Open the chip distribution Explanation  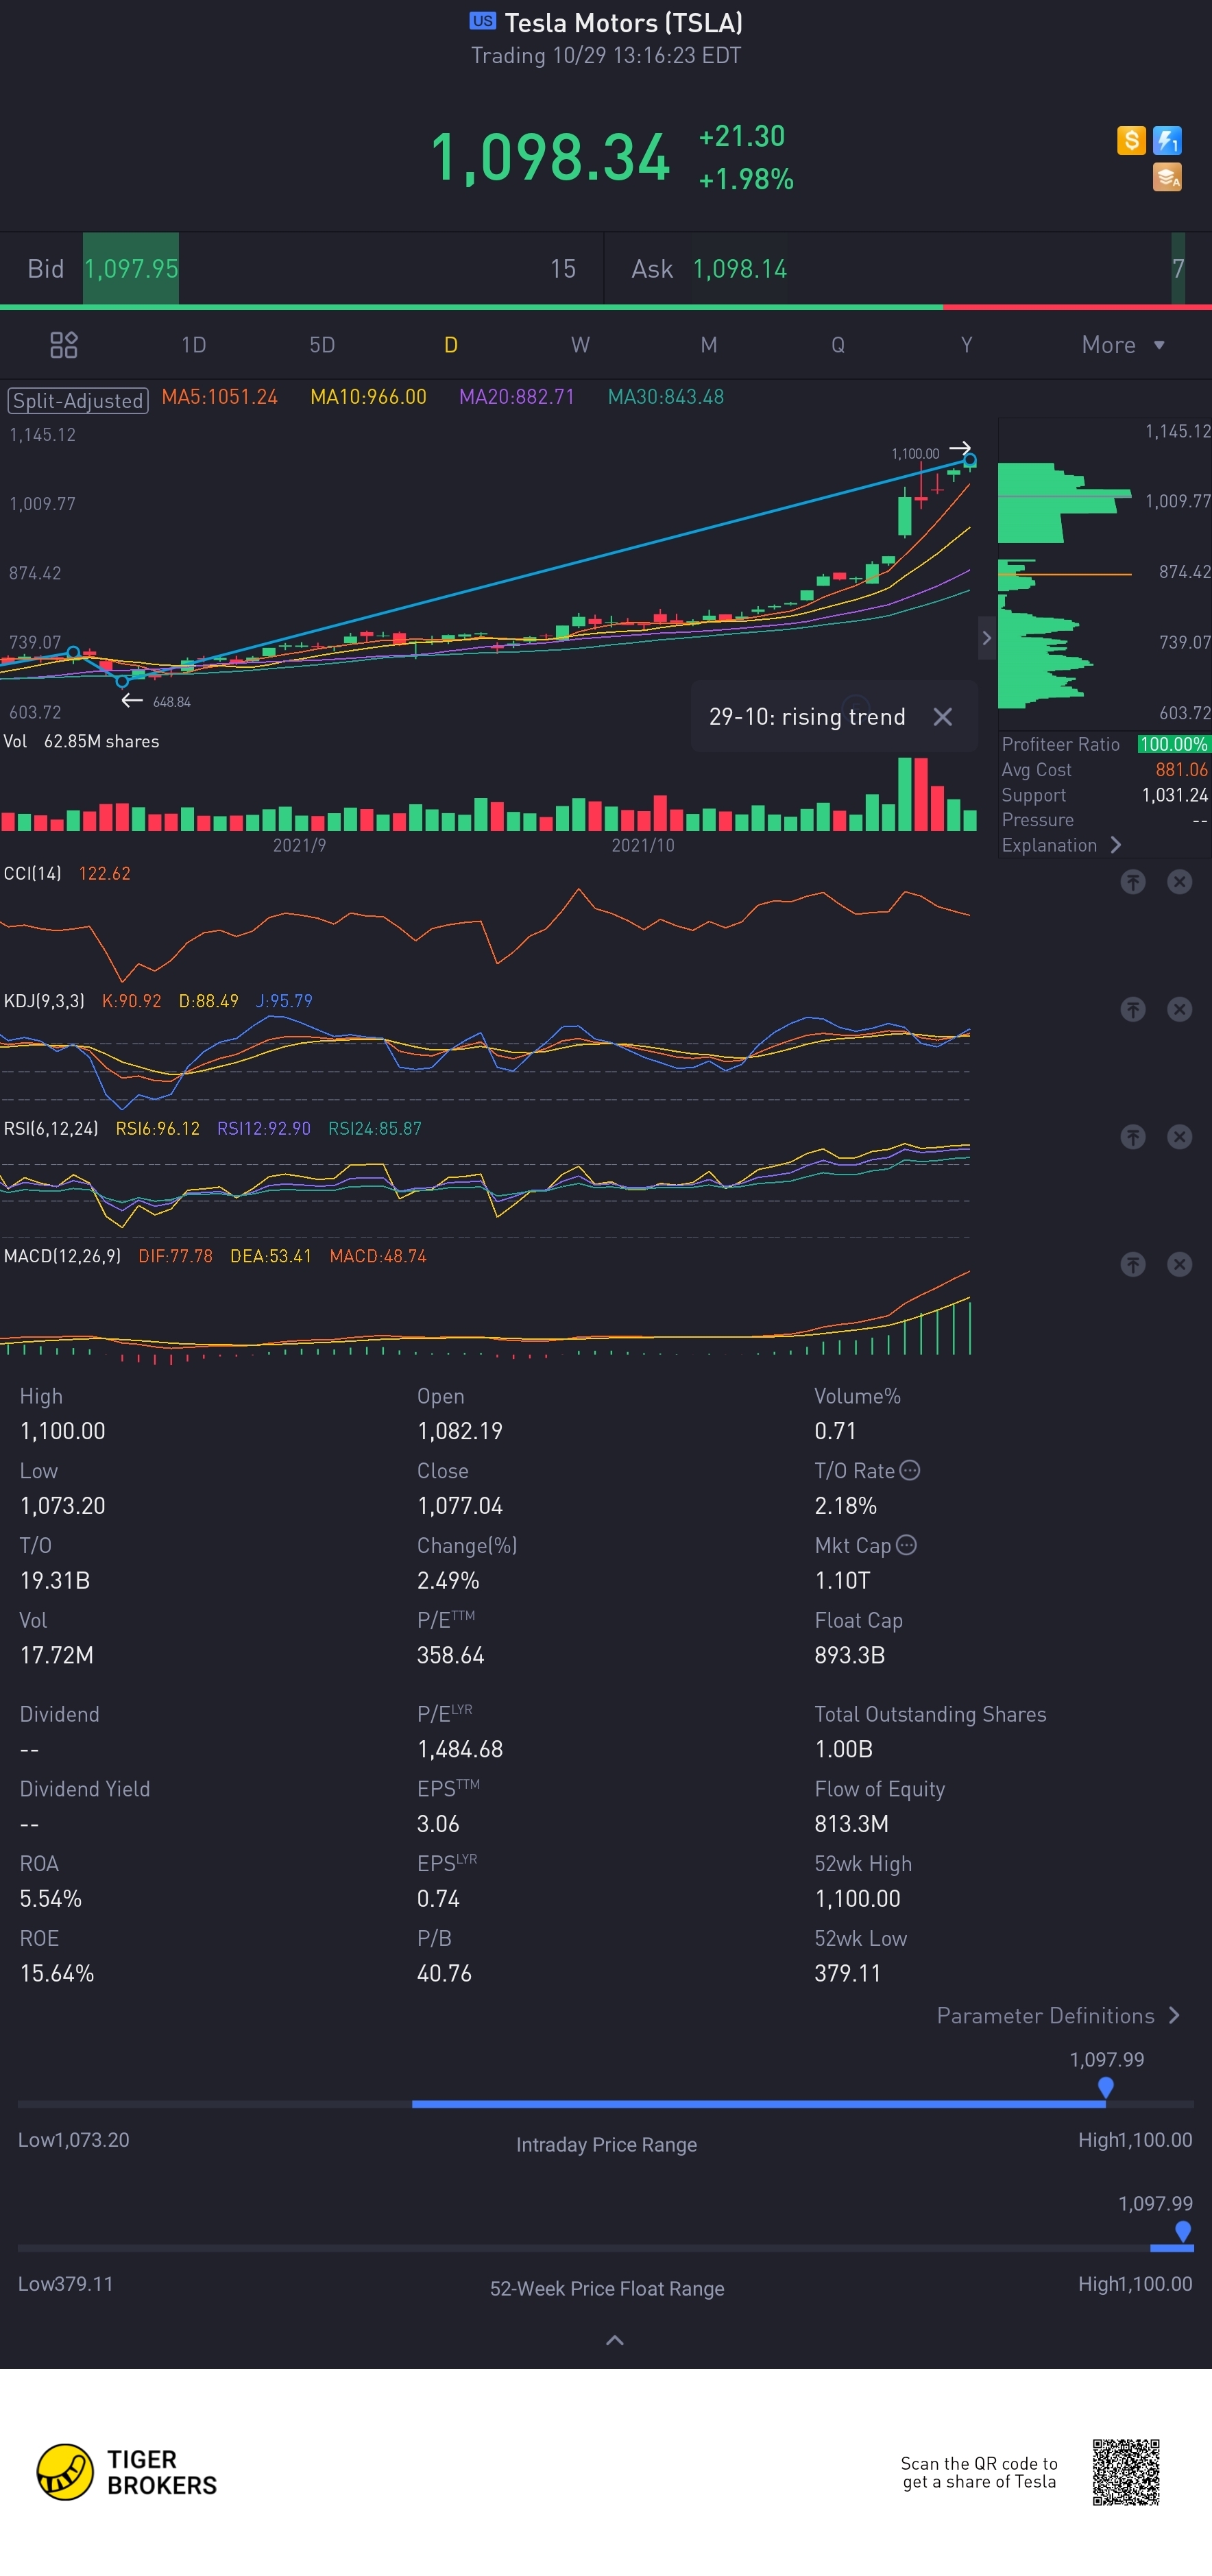pyautogui.click(x=1061, y=845)
